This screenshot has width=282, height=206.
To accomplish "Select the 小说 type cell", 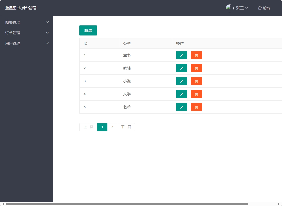I will [x=145, y=81].
